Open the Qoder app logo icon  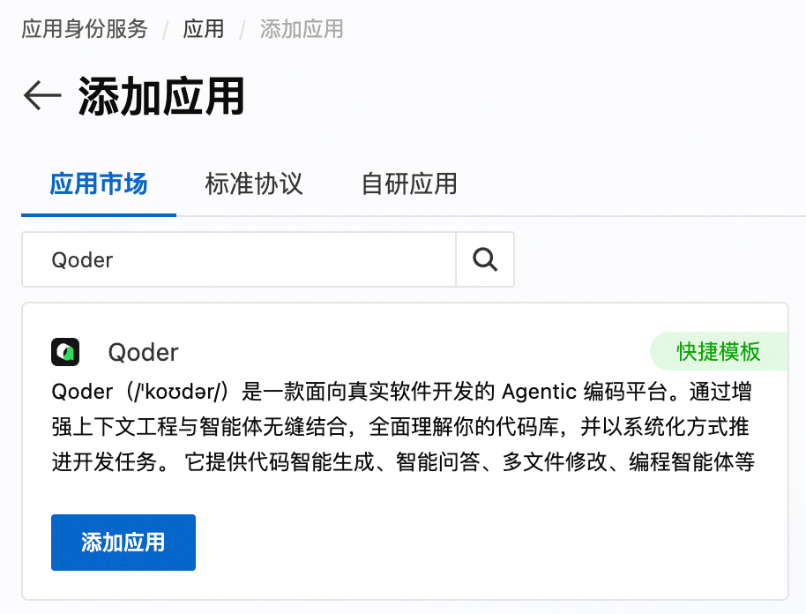point(65,352)
